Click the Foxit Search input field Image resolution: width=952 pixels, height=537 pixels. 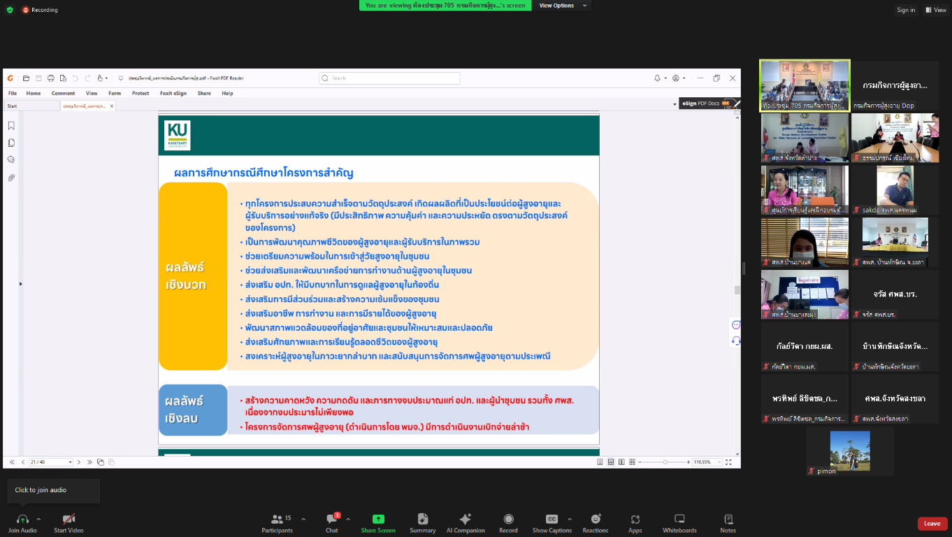tap(389, 78)
